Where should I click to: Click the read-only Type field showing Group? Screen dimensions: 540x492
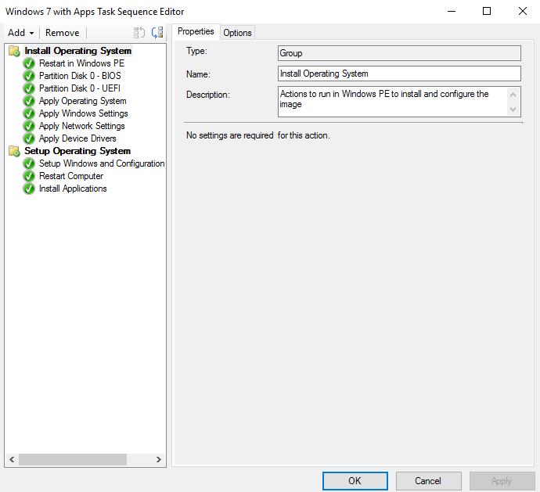(399, 53)
